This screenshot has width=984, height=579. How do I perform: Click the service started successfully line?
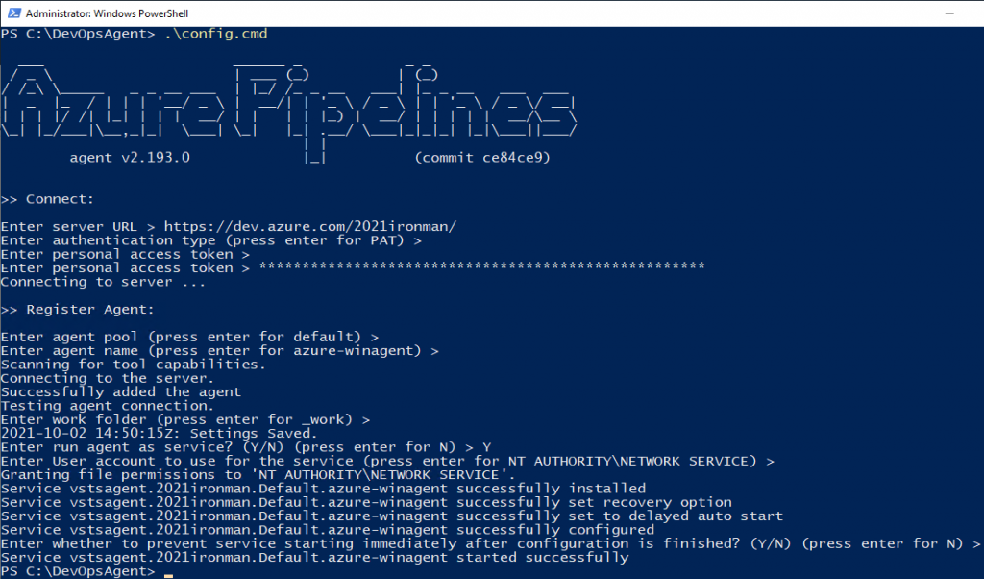click(x=314, y=558)
